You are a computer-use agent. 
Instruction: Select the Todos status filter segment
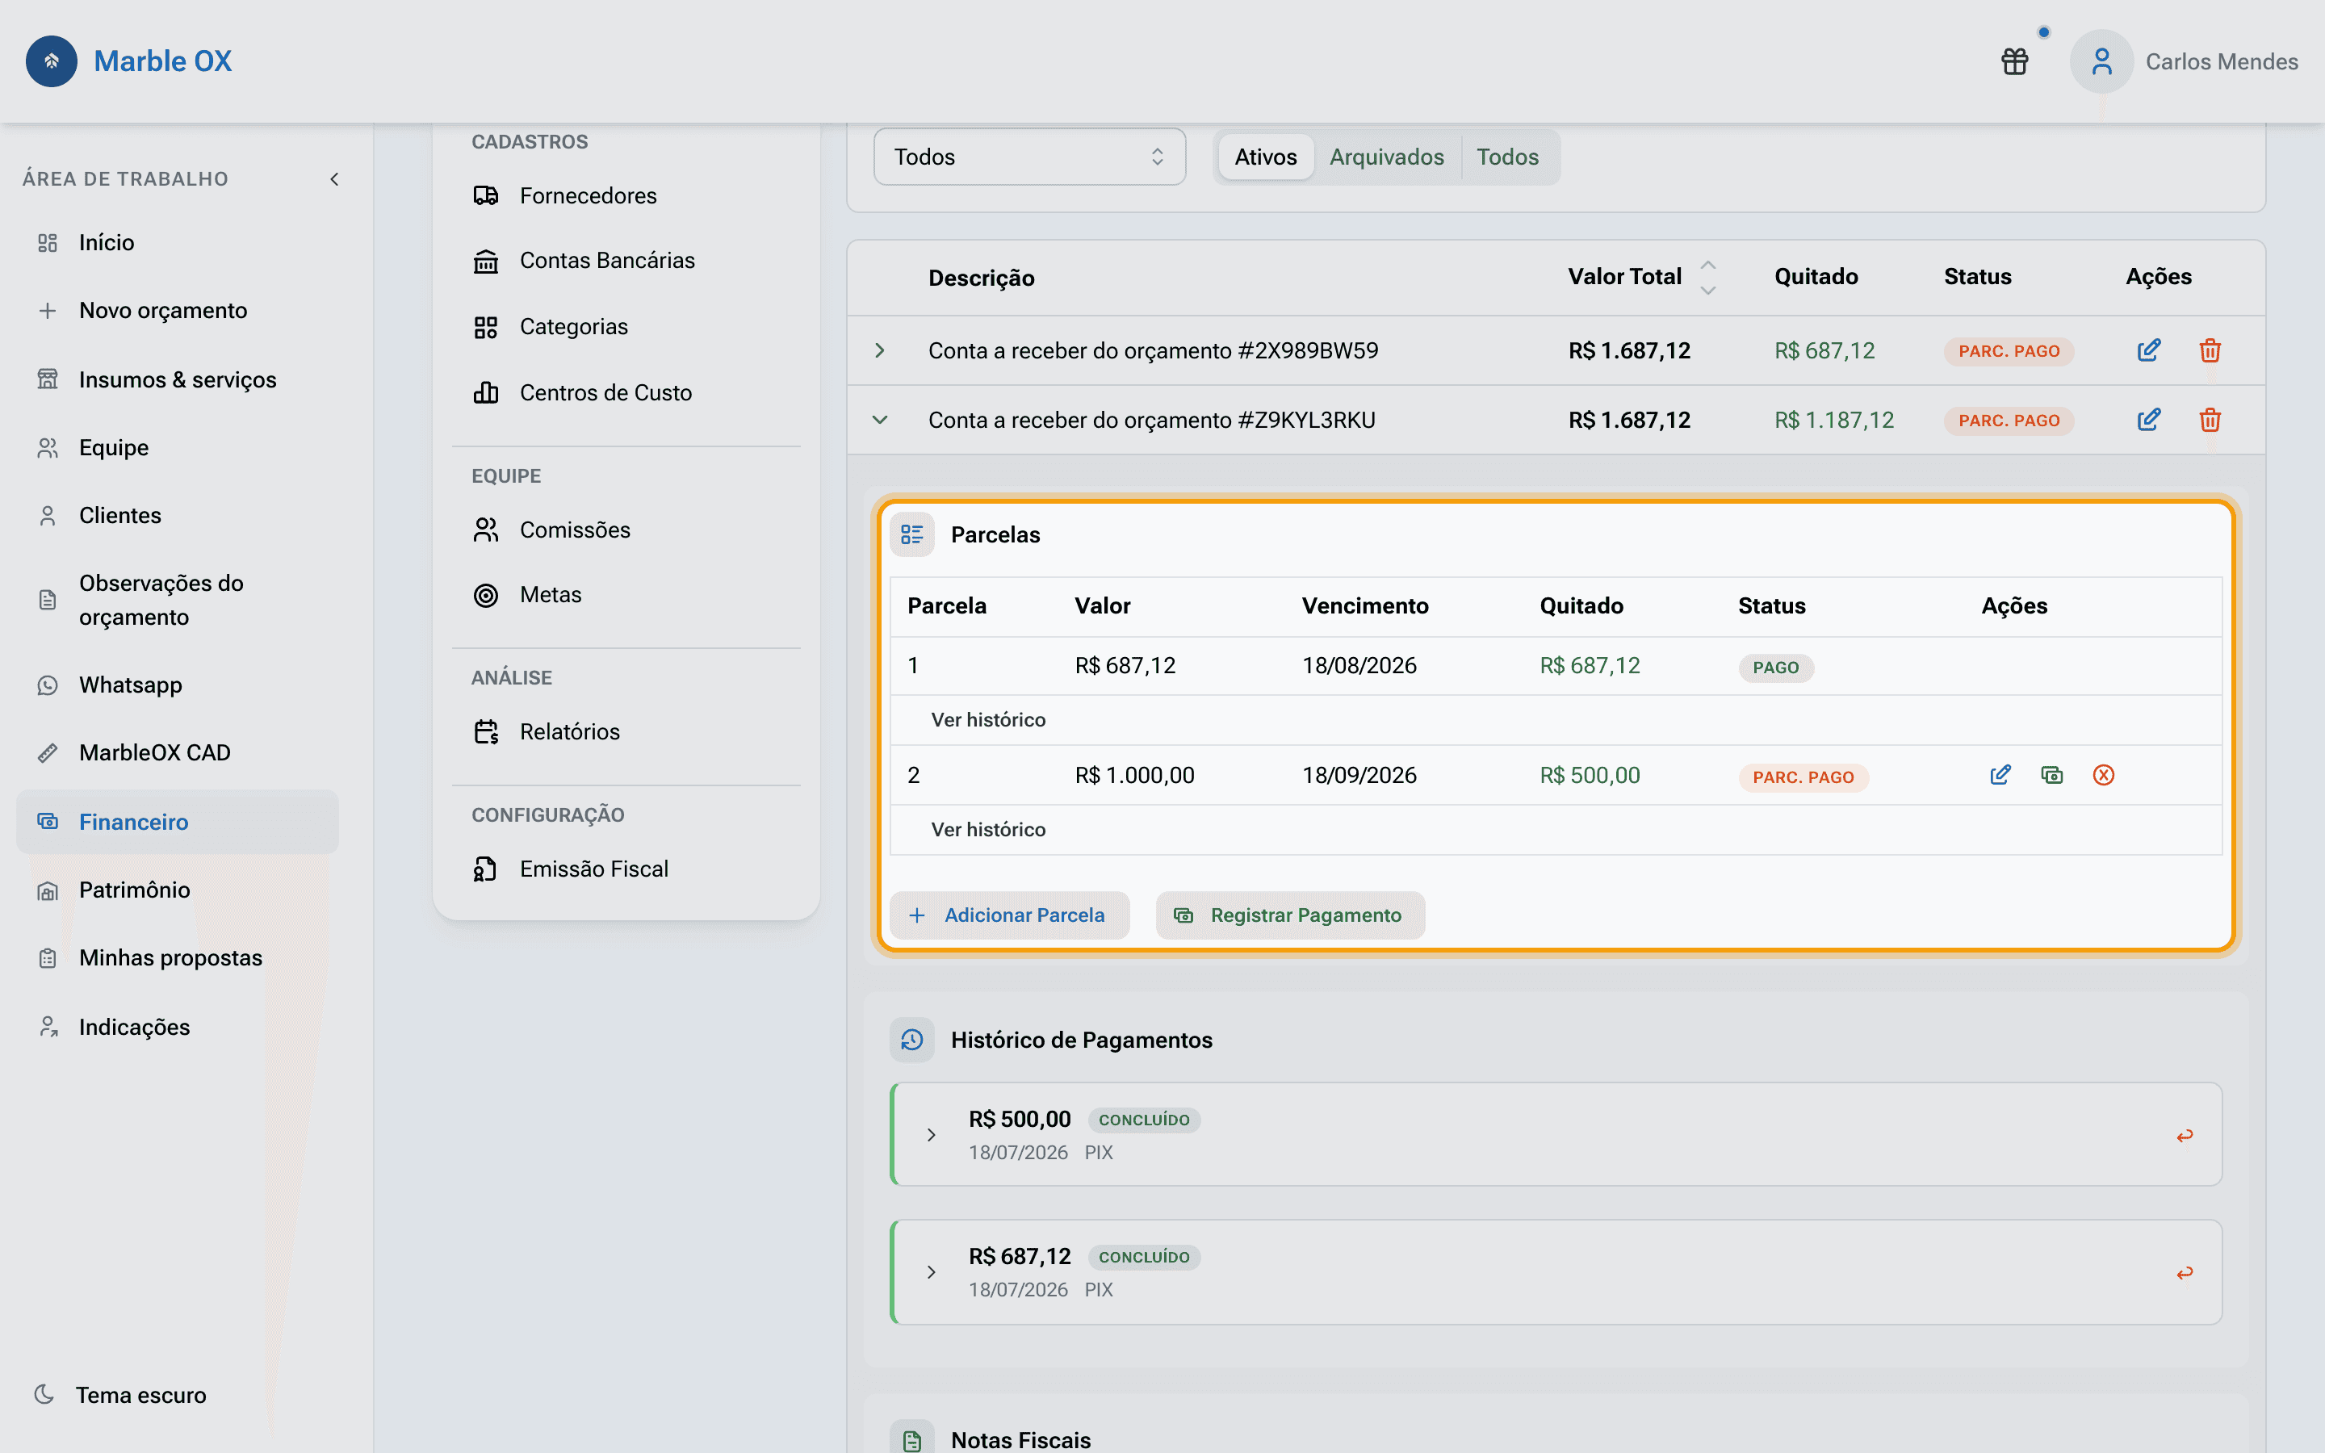[1507, 157]
